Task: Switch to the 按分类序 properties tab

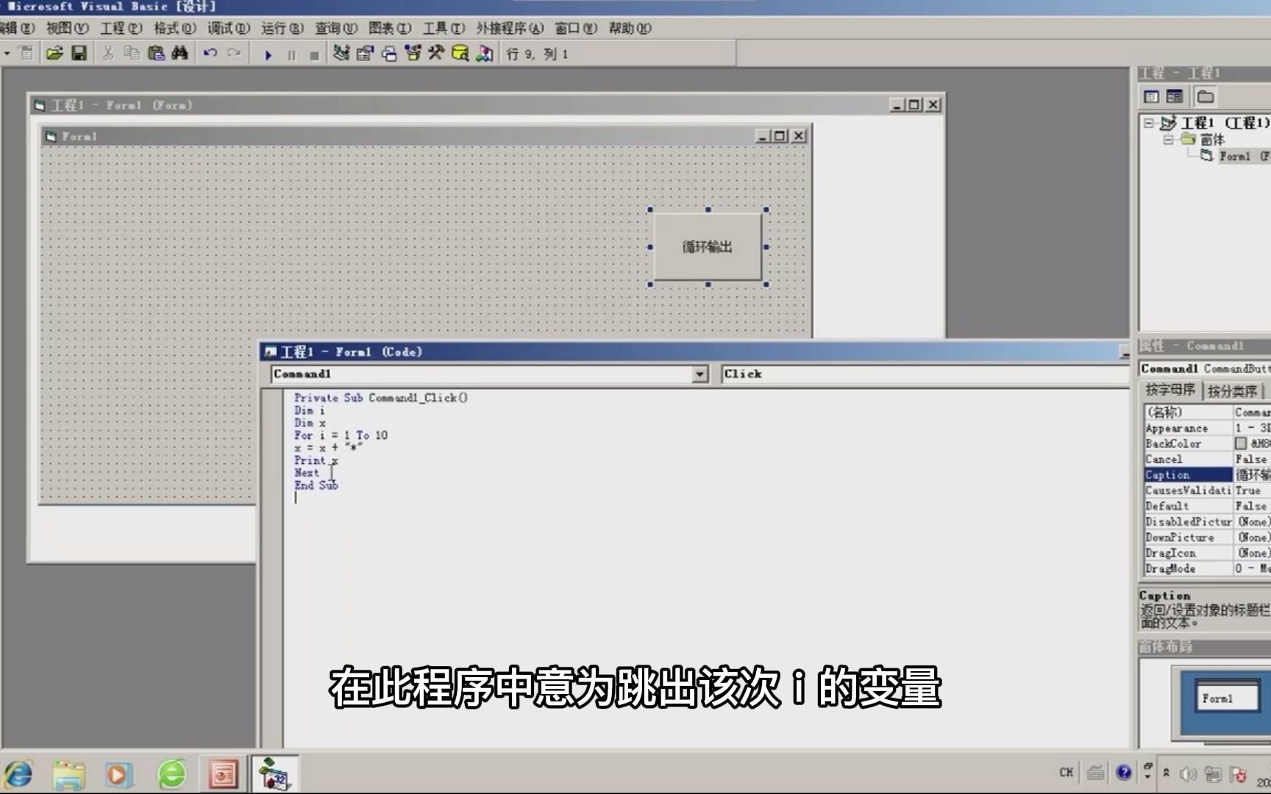Action: [1232, 390]
